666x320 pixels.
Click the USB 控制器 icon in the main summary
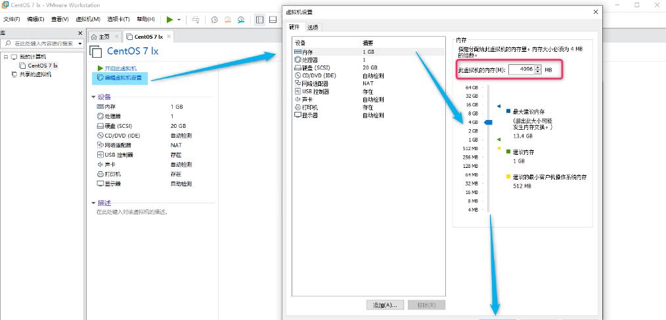click(100, 155)
